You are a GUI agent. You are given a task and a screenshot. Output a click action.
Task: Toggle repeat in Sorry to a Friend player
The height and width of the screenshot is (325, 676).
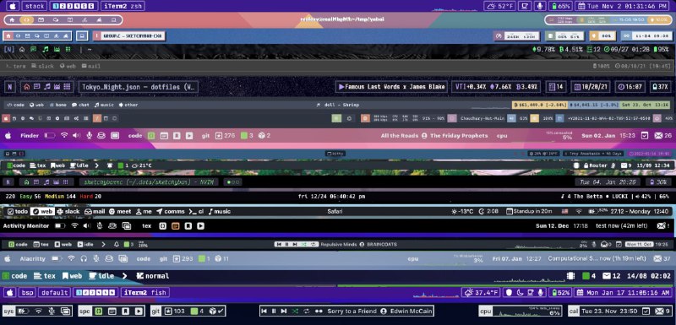(307, 311)
